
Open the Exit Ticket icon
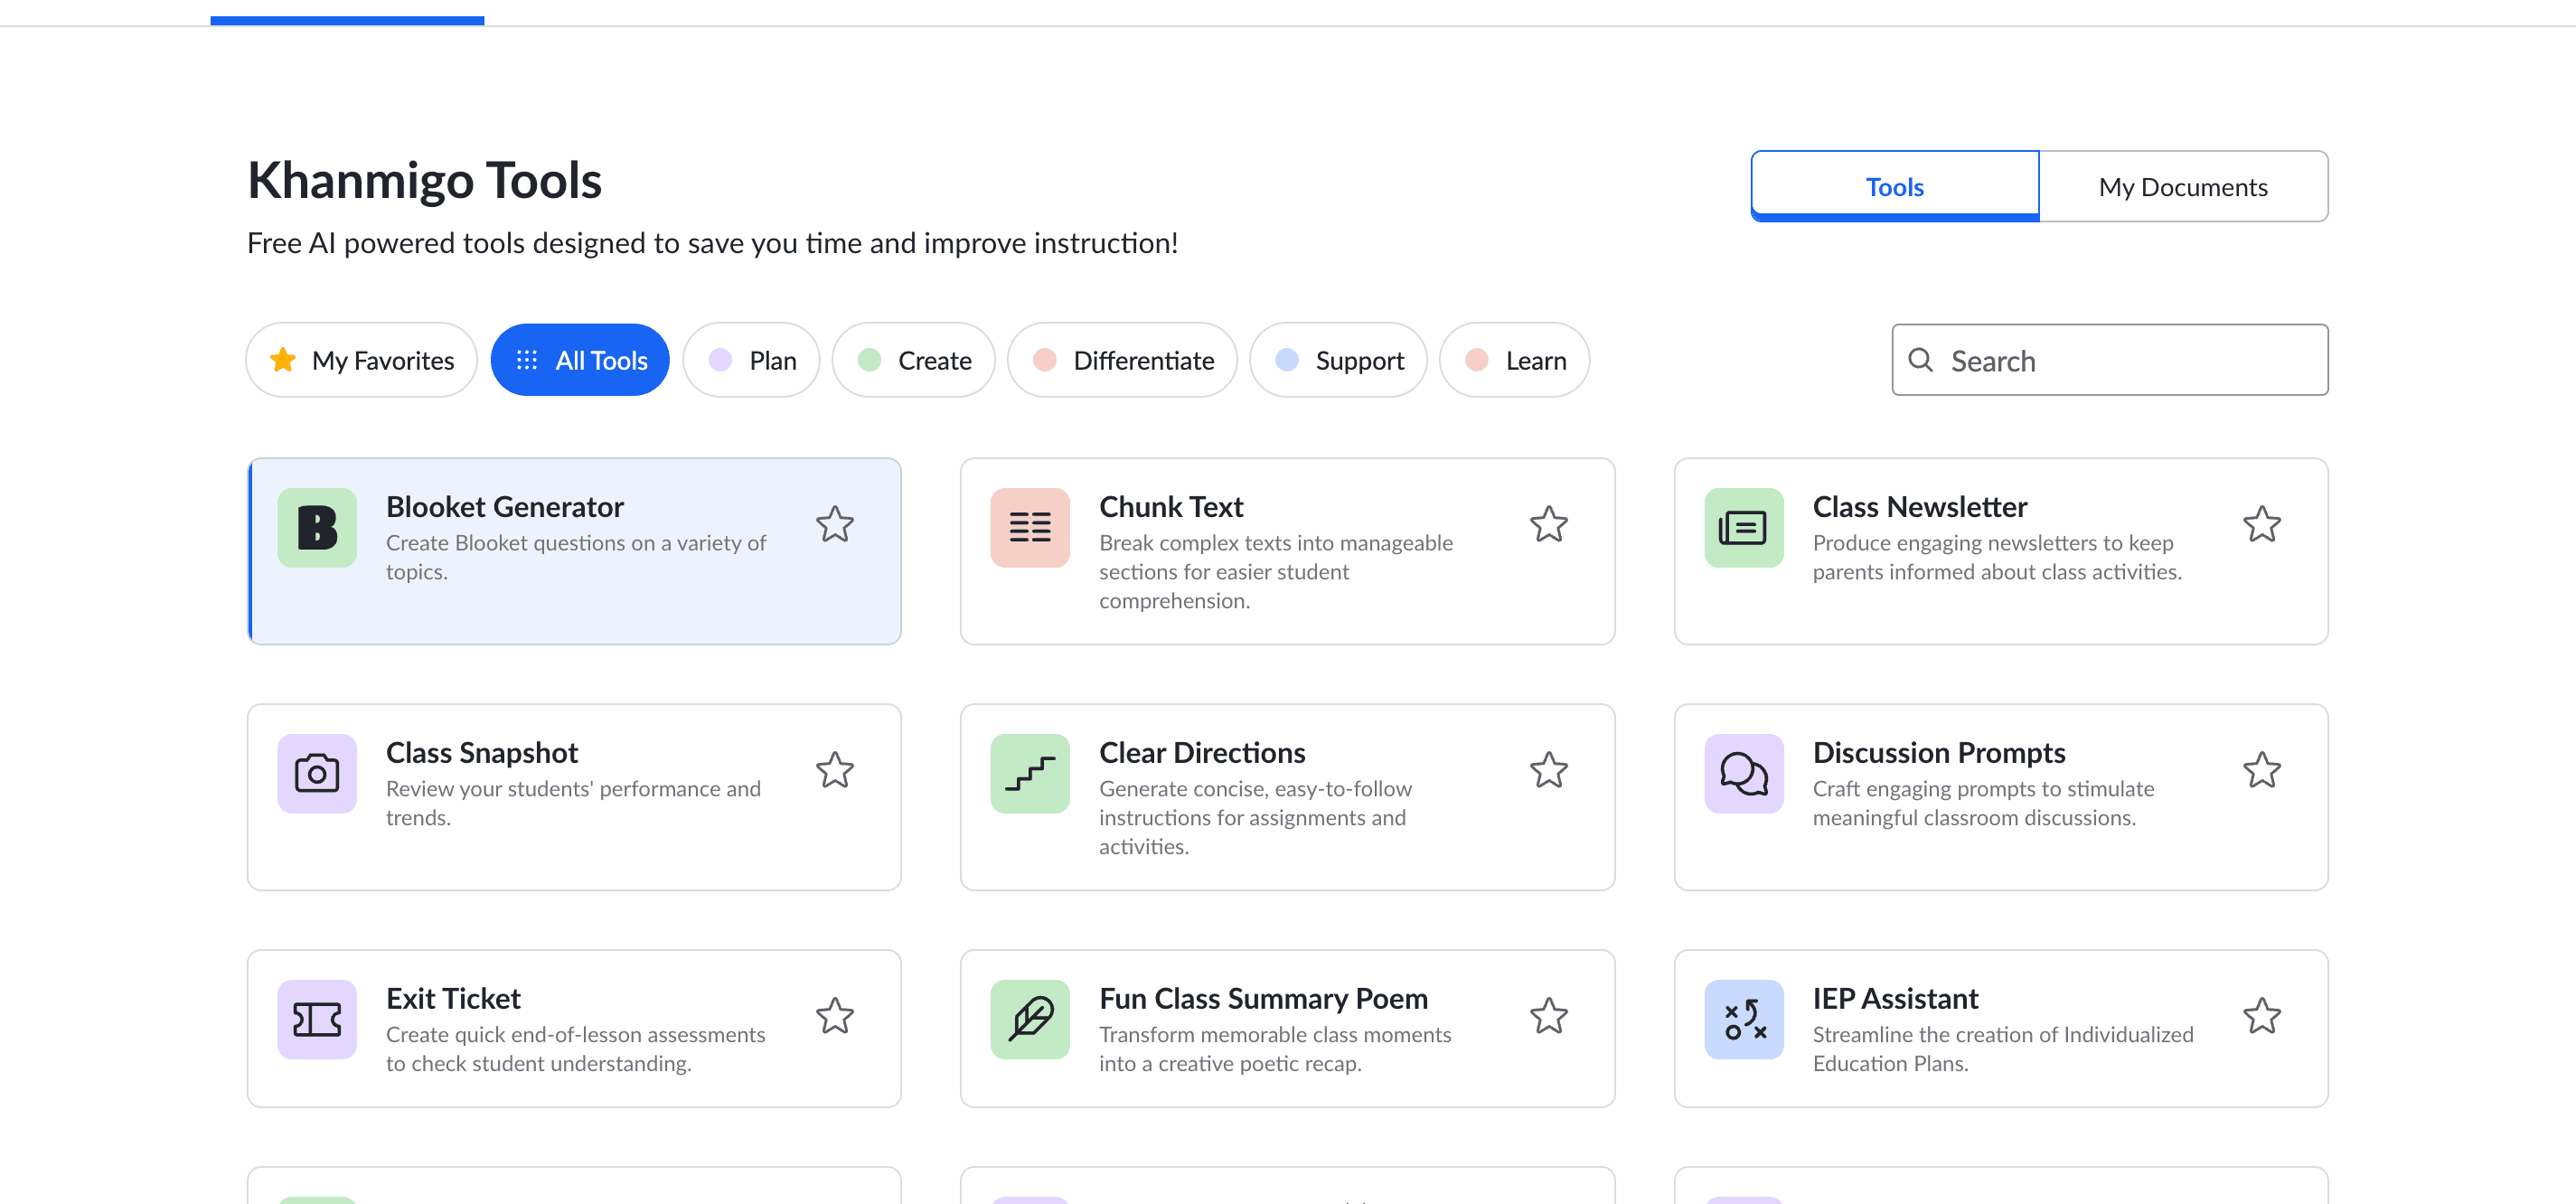pos(317,1020)
